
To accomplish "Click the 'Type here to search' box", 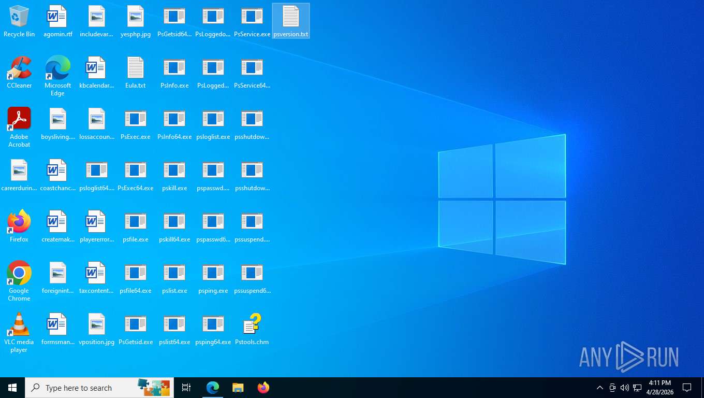I will click(x=99, y=388).
